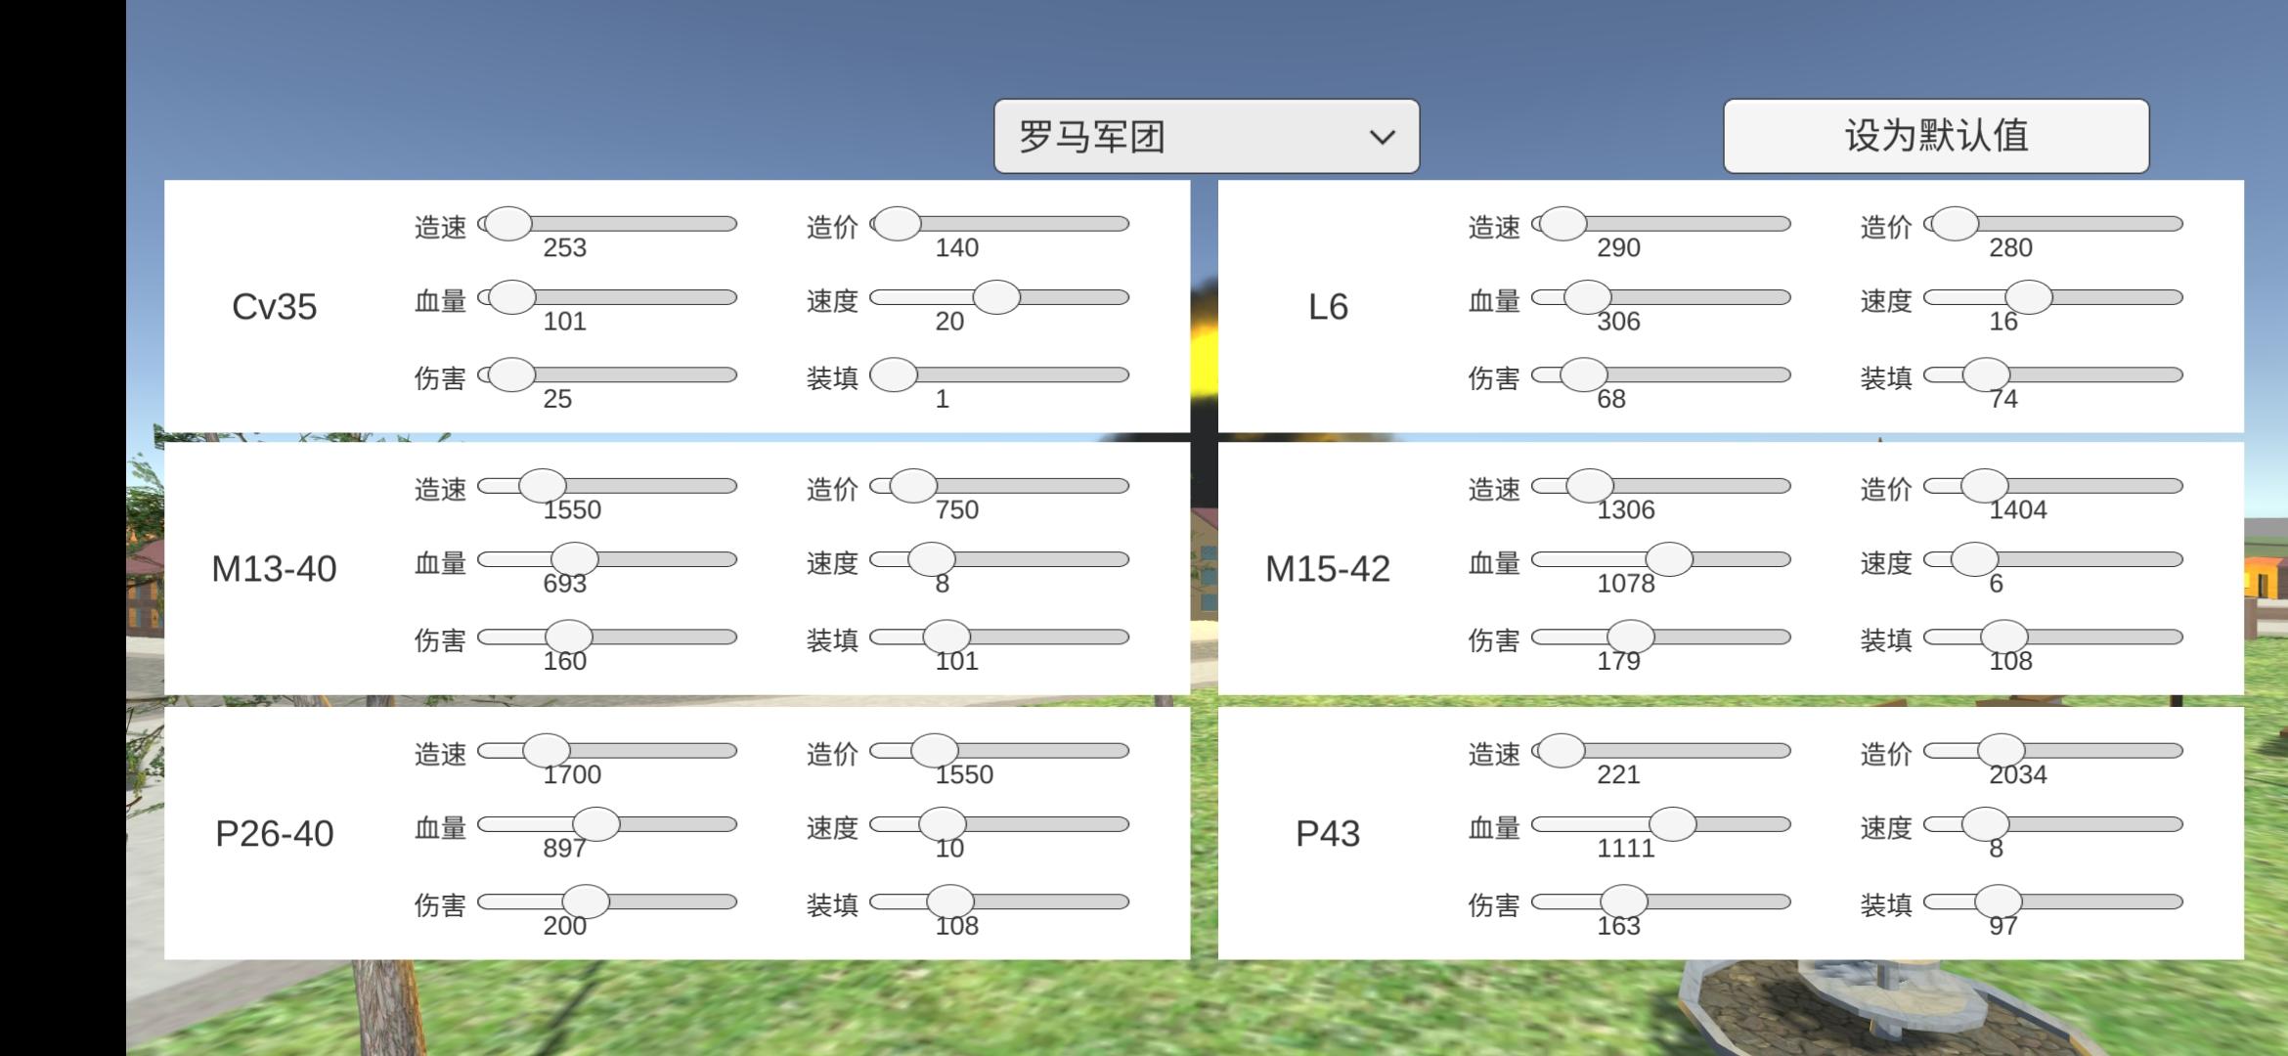Click the Cv35 造速 value 253
The image size is (2288, 1056).
click(565, 248)
